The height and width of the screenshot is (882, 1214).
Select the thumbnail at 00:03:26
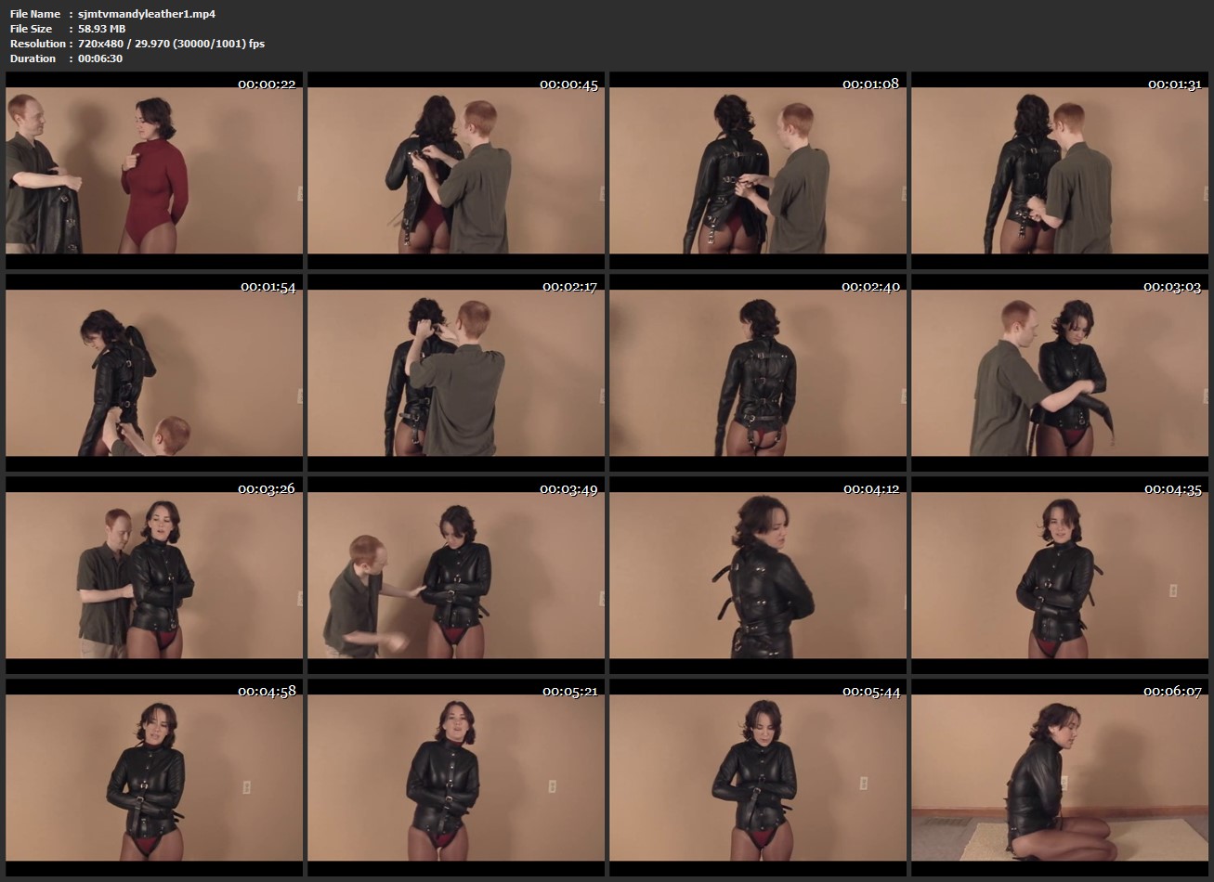(154, 576)
